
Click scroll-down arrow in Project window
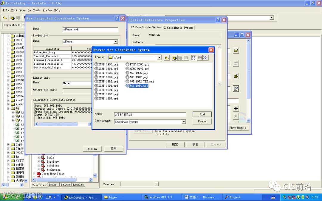coord(248,121)
